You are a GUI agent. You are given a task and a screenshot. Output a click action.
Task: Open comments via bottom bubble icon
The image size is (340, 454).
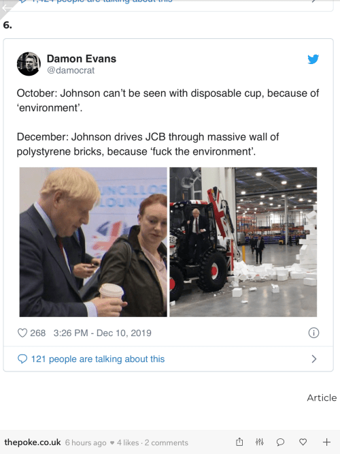[280, 442]
